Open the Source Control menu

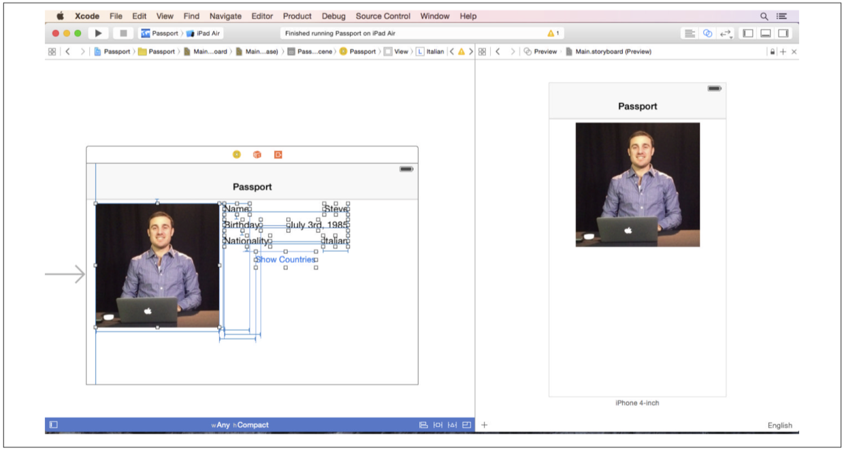[383, 16]
